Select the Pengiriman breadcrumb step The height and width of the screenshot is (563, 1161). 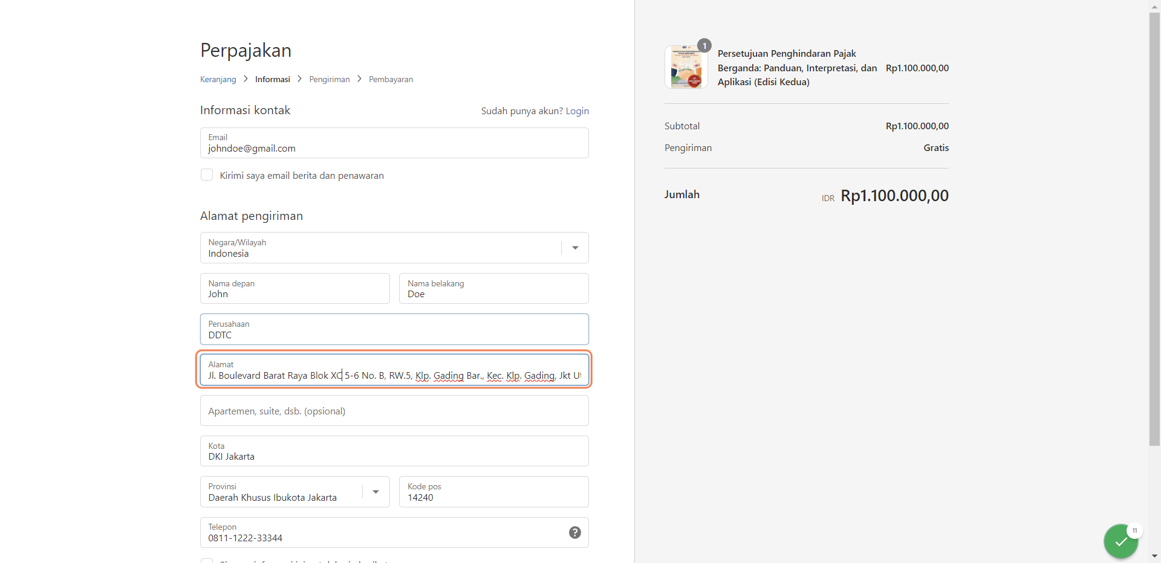pos(330,79)
